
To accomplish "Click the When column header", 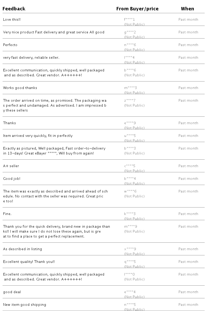I will point(187,9).
